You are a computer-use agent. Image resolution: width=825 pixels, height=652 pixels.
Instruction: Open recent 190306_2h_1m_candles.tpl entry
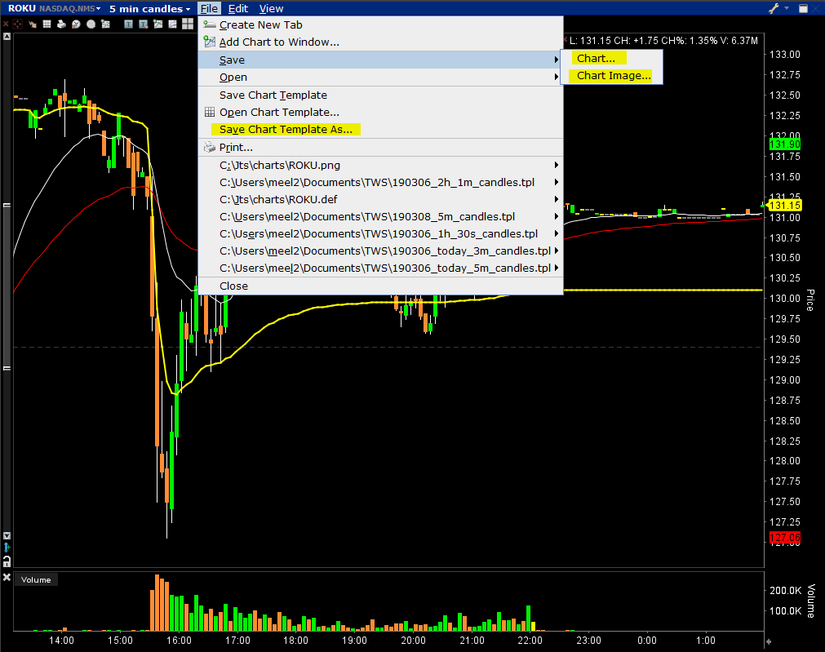pyautogui.click(x=380, y=183)
